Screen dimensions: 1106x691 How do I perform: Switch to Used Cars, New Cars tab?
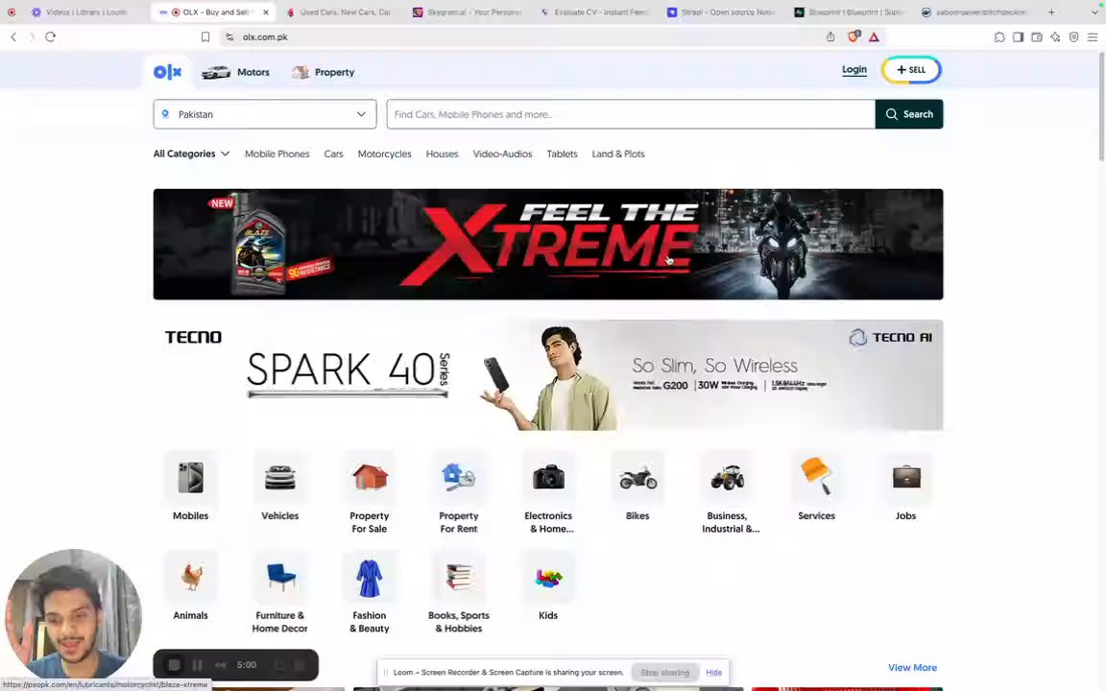coord(339,12)
